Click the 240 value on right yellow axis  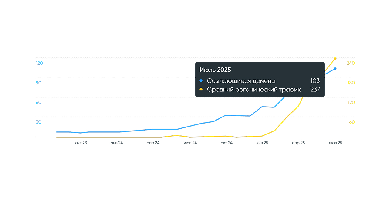point(351,63)
